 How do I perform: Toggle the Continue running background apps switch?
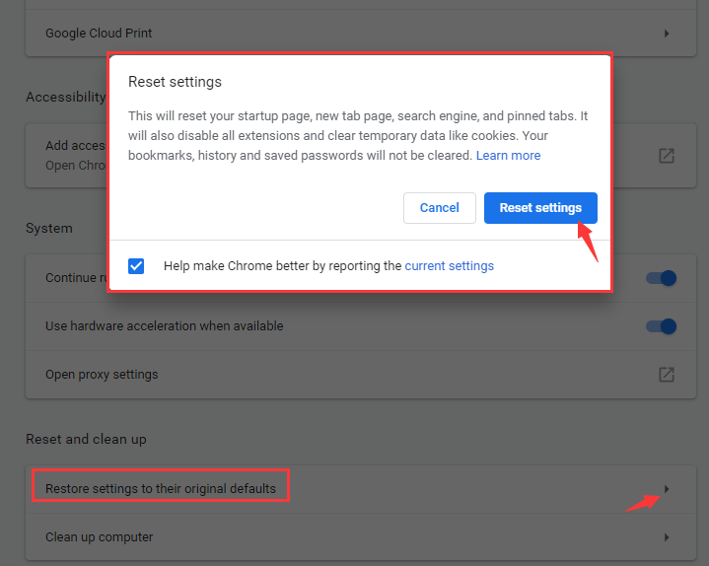(661, 277)
